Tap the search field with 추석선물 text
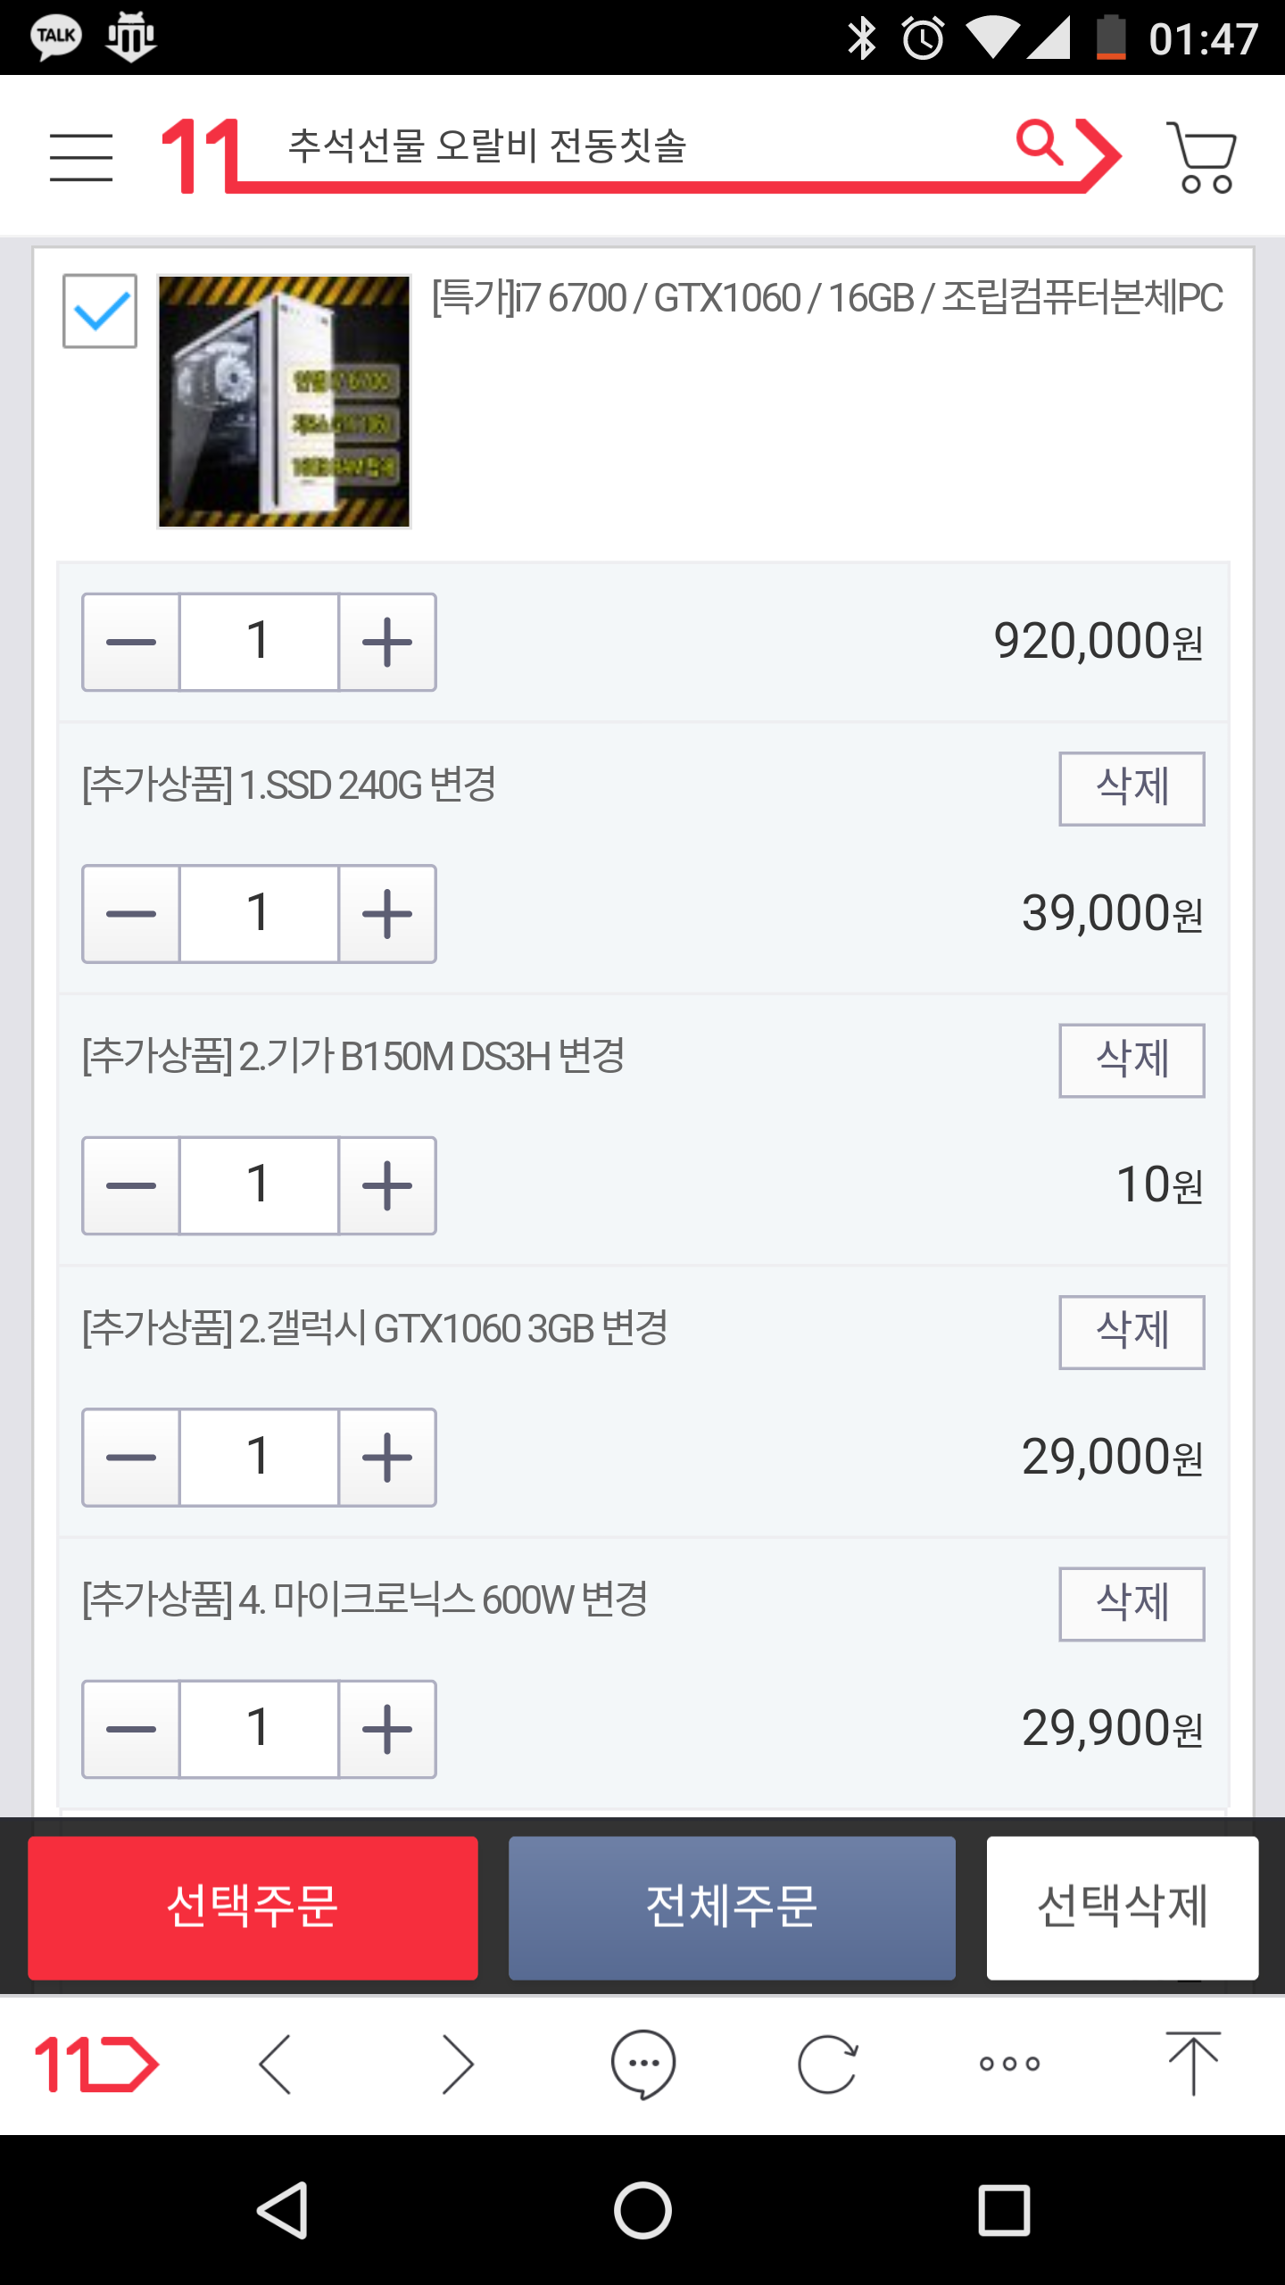 (625, 146)
